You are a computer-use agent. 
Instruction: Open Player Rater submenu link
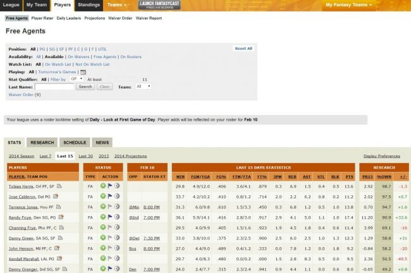click(42, 18)
